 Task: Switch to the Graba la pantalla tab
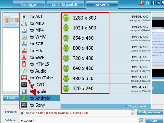65,5
